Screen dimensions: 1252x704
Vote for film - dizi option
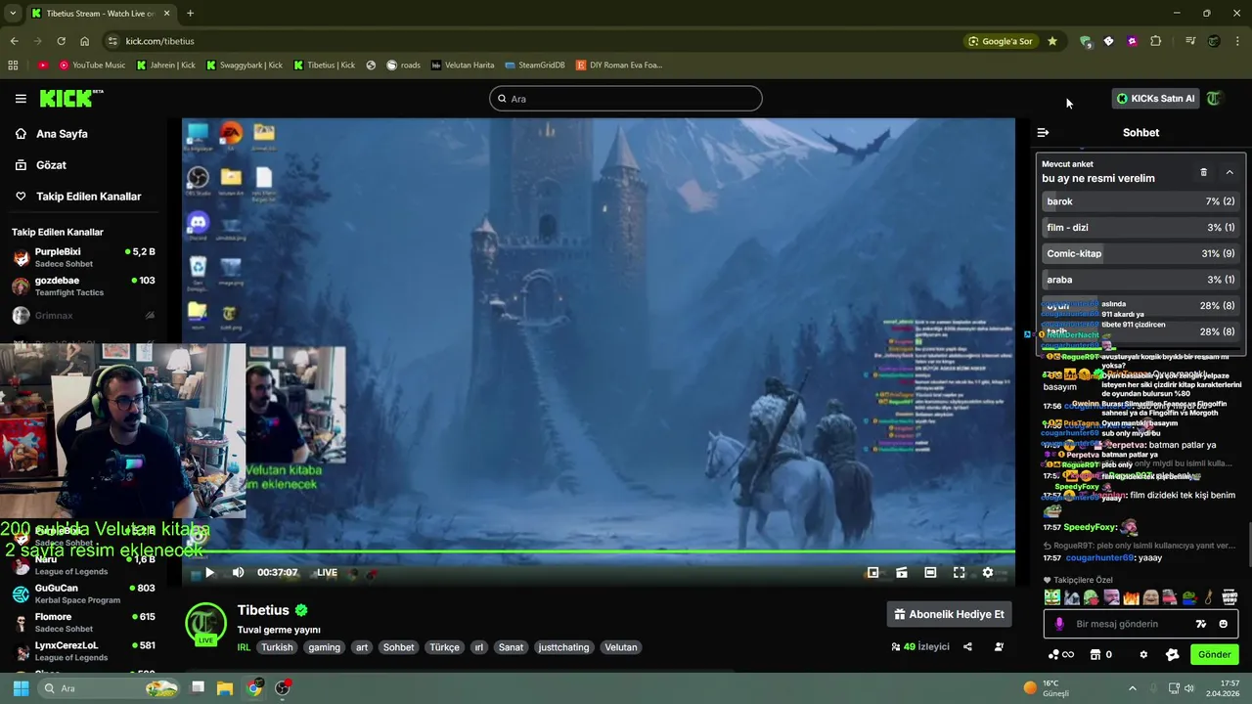pos(1140,228)
